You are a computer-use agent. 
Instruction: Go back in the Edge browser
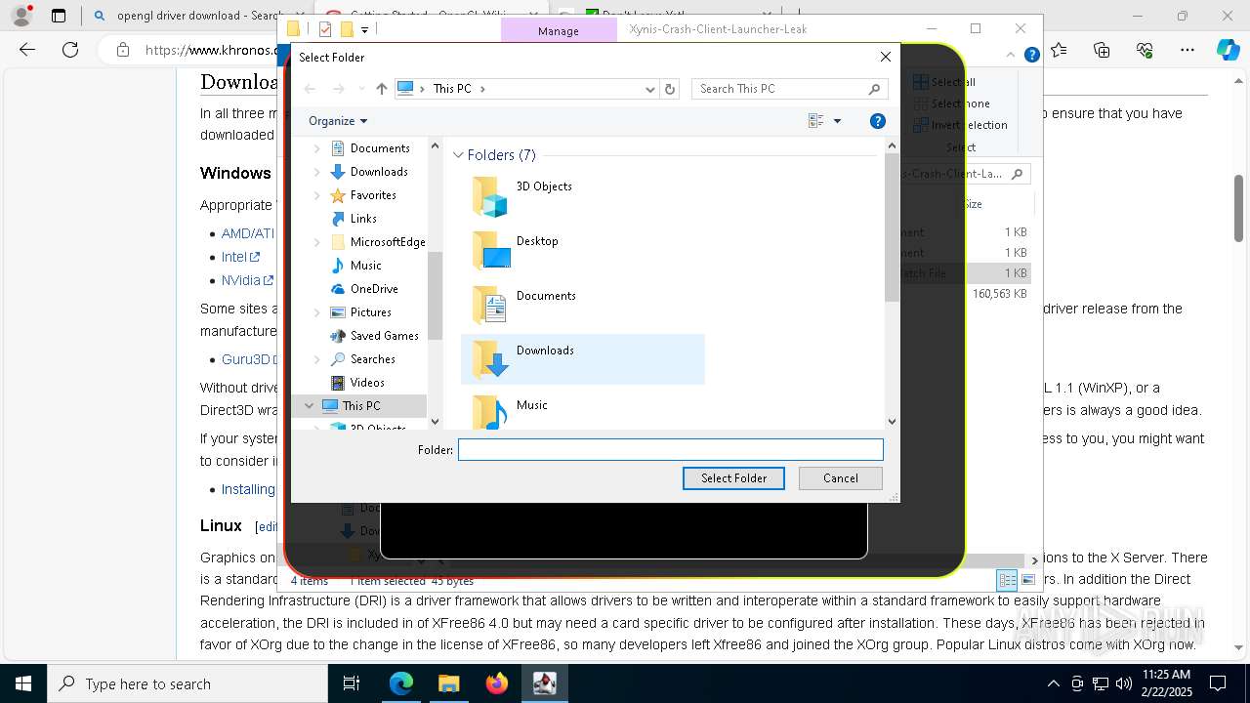tap(27, 50)
